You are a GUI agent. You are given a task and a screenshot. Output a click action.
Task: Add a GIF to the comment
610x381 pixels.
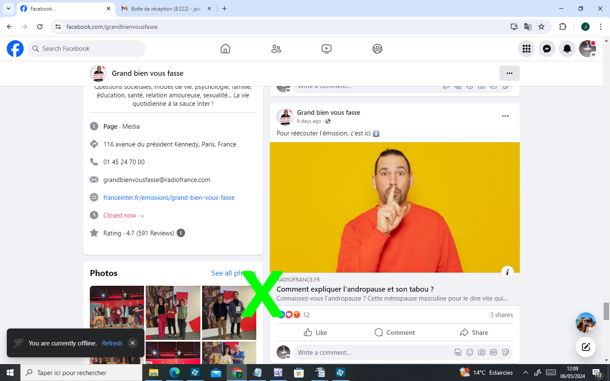[494, 352]
